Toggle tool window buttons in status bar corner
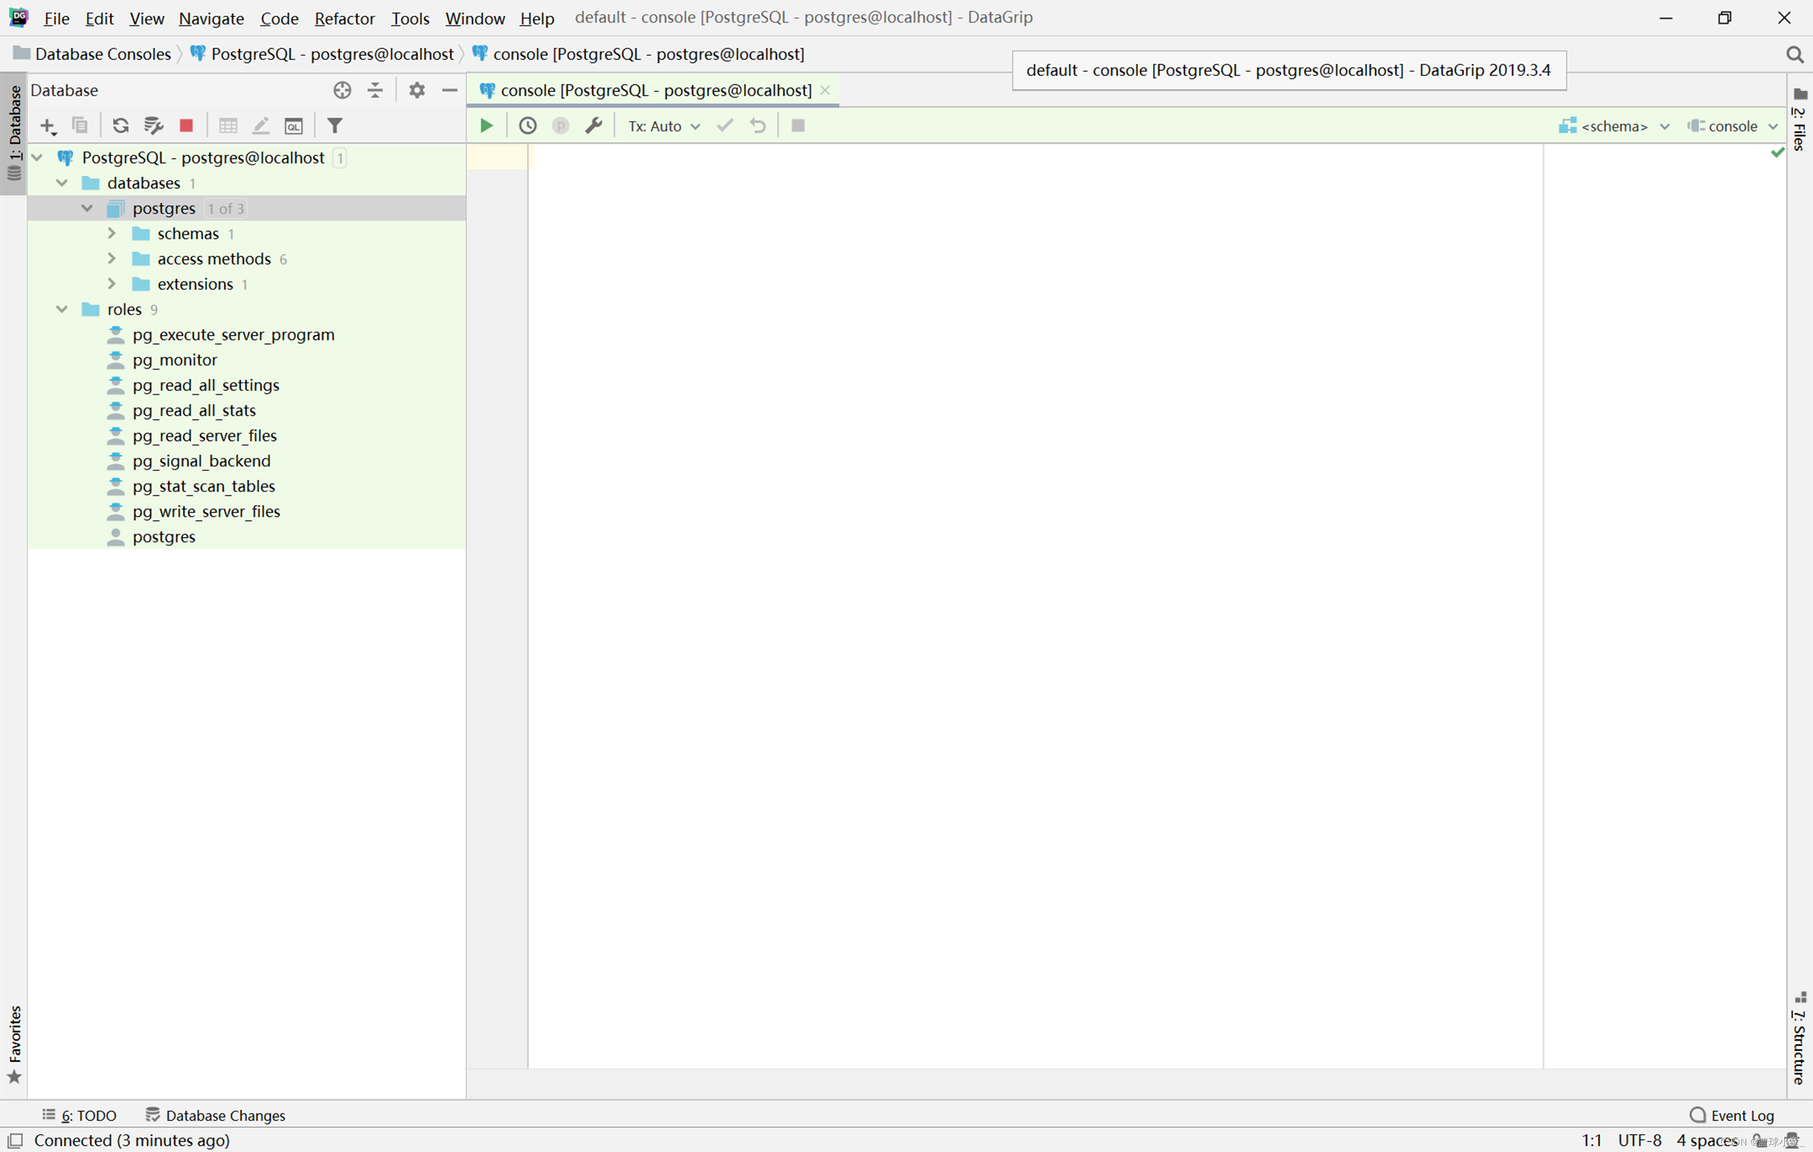 pos(15,1140)
